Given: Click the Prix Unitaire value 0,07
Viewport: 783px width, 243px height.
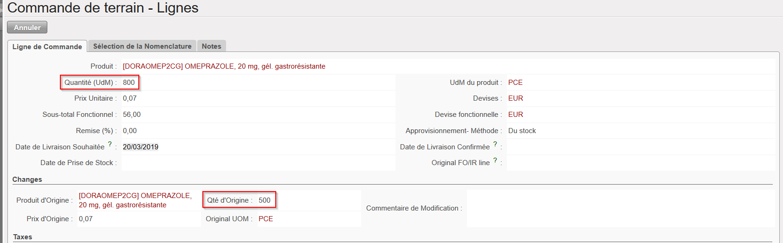Looking at the screenshot, I should [130, 98].
